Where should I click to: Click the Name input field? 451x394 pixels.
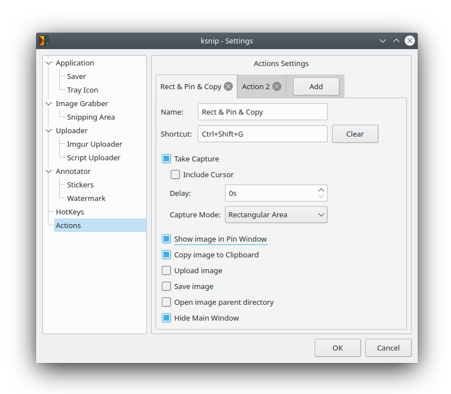tap(263, 112)
